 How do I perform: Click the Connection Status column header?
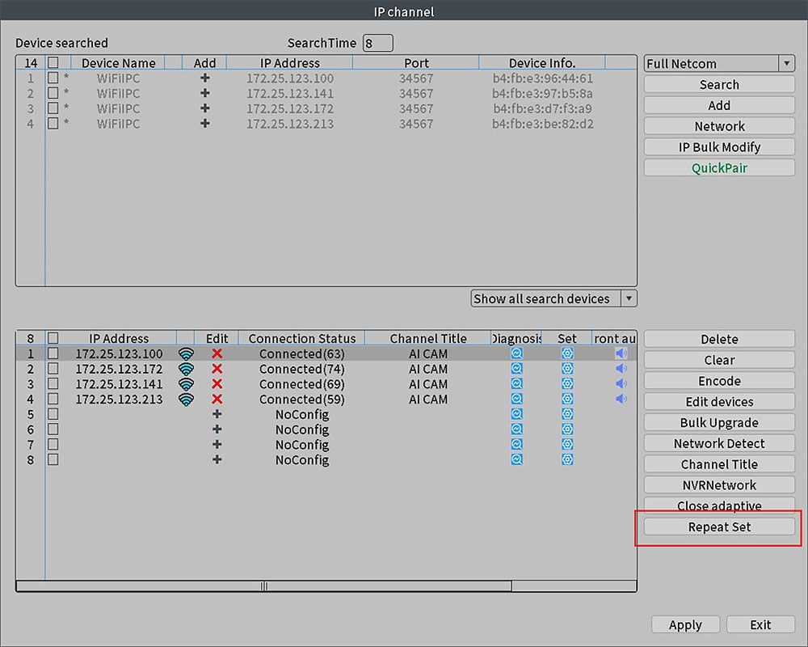tap(301, 339)
